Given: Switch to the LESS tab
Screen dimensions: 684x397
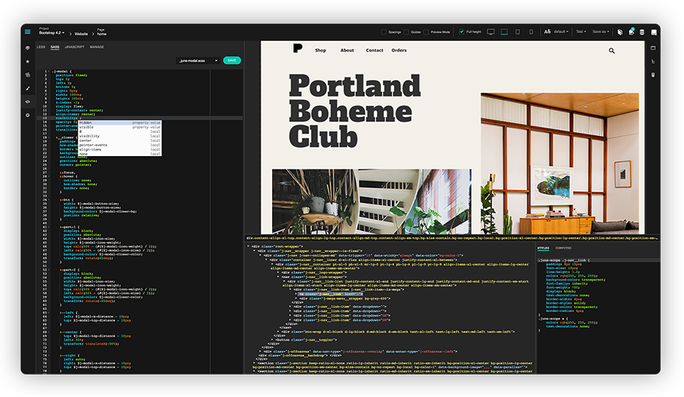Looking at the screenshot, I should point(41,47).
